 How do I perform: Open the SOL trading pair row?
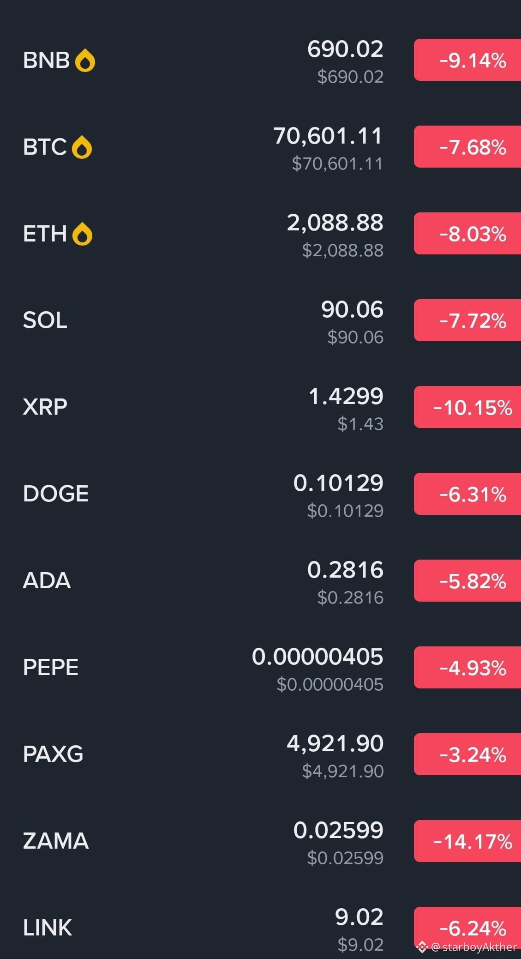[x=260, y=320]
